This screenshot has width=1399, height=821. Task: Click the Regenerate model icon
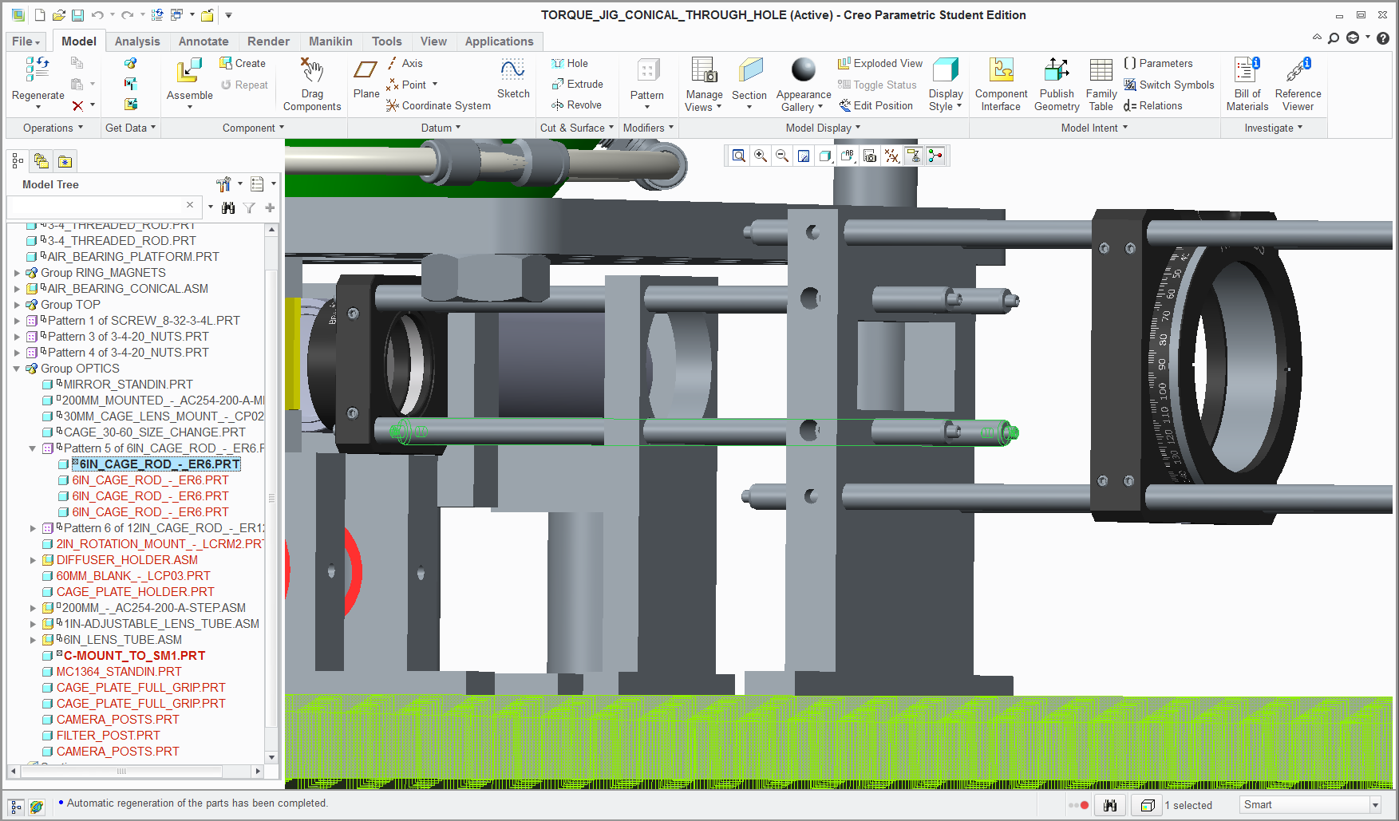click(x=38, y=69)
